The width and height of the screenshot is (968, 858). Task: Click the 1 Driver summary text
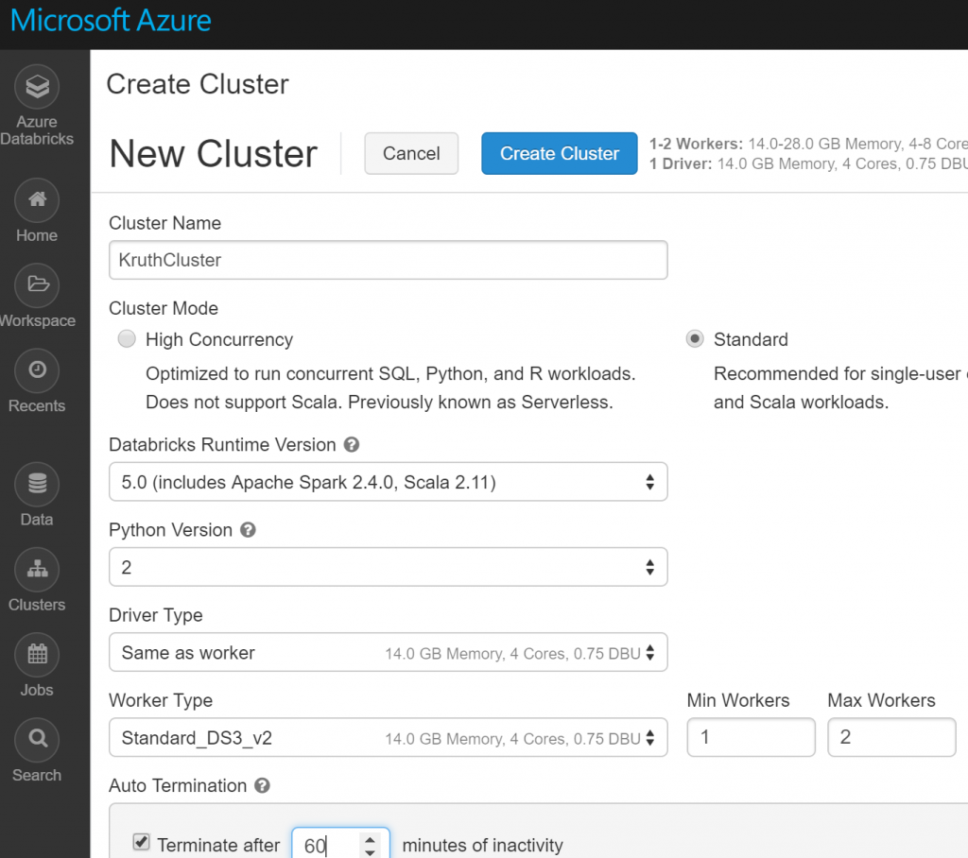pyautogui.click(x=808, y=163)
